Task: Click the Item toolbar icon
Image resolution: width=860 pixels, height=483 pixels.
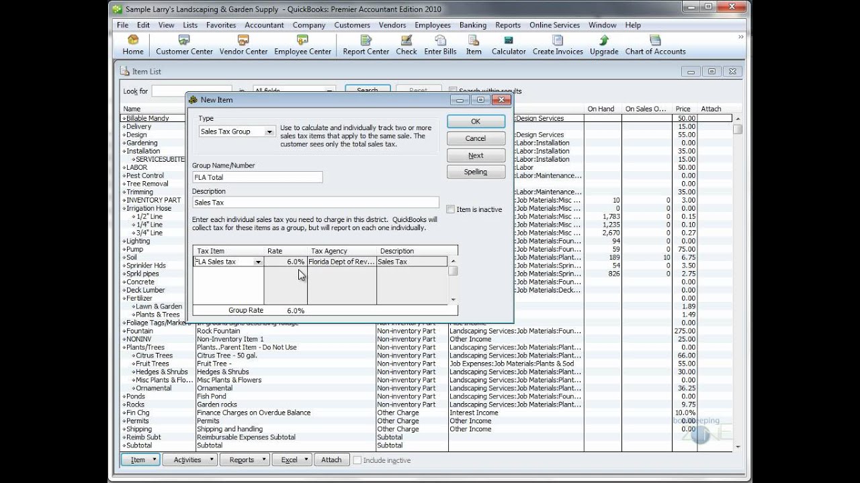Action: coord(474,45)
